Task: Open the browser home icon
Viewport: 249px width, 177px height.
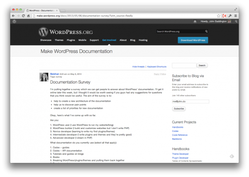Action: (x=28, y=16)
